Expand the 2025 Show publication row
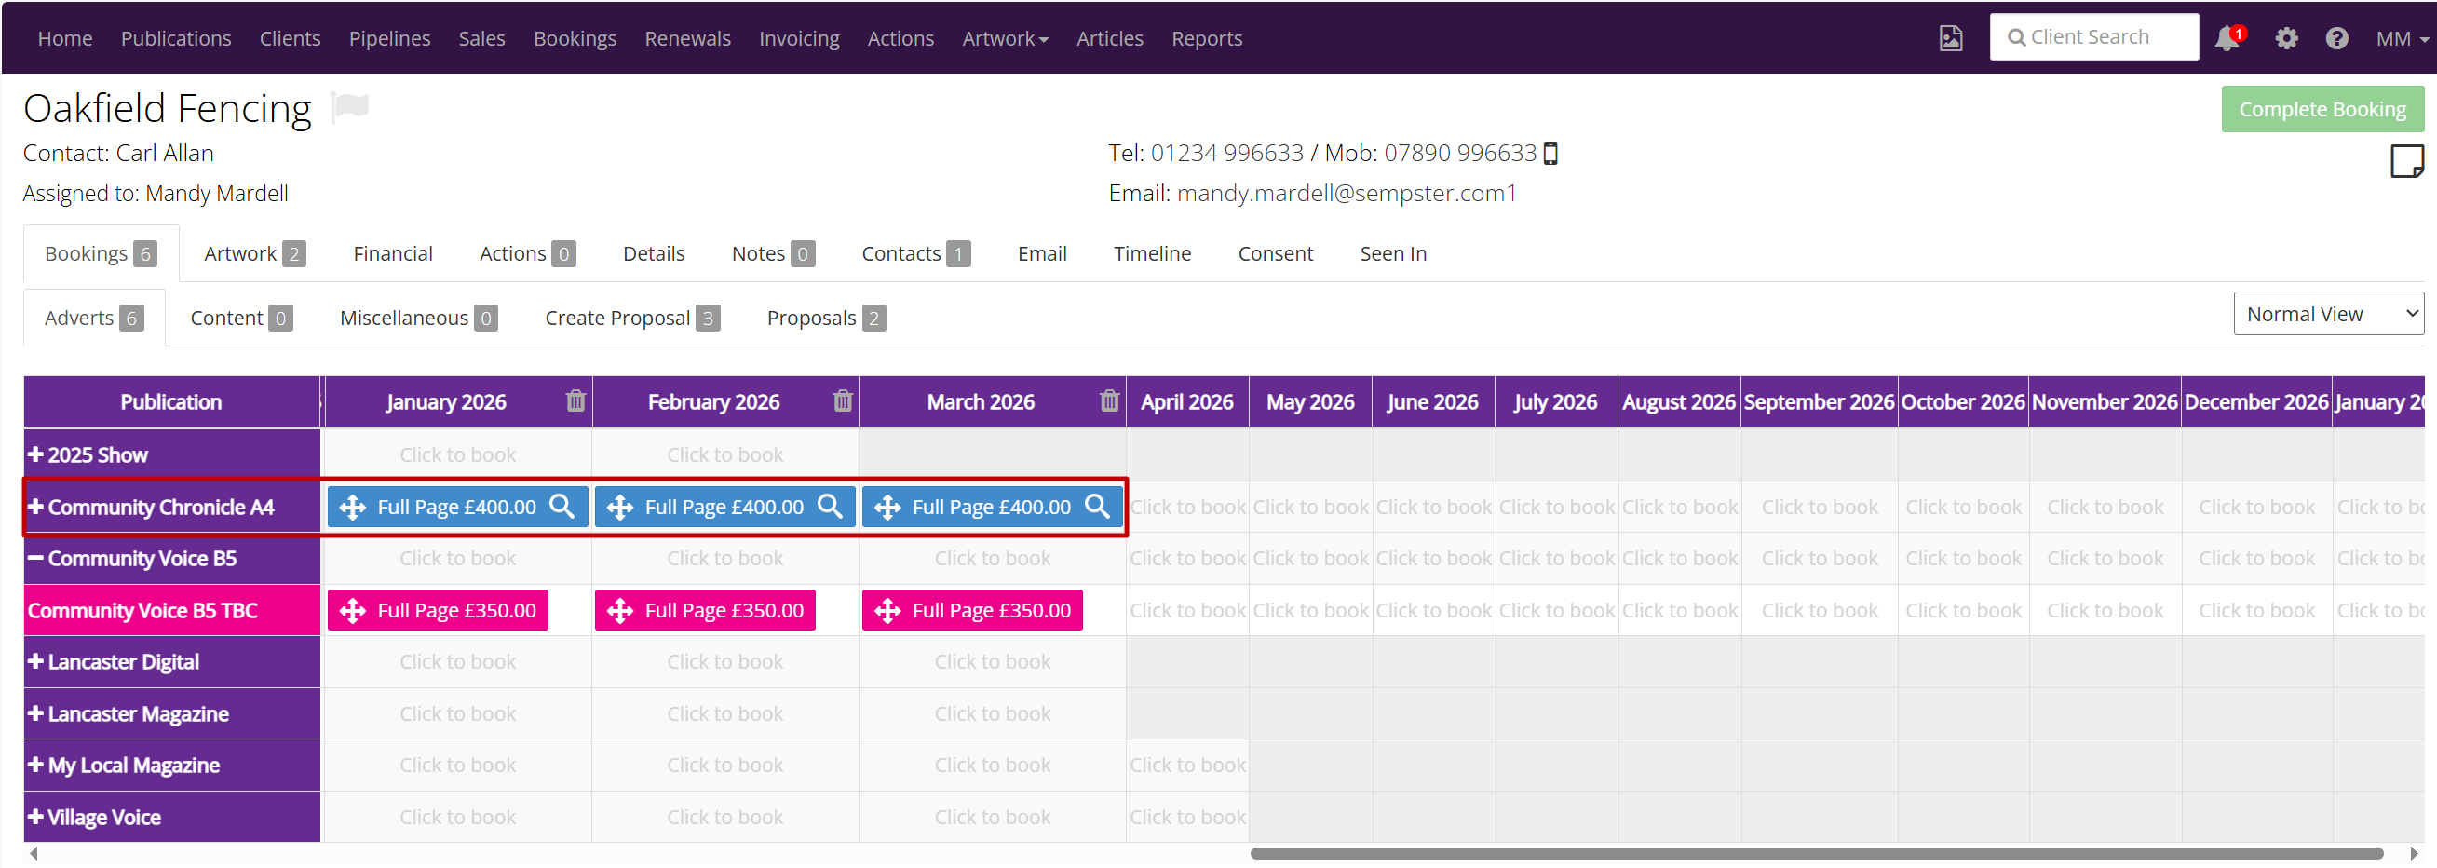This screenshot has height=868, width=2437. [35, 454]
